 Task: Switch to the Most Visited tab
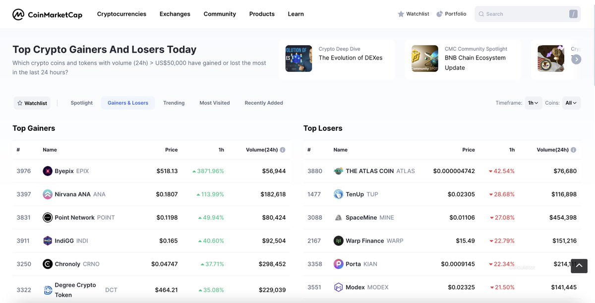coord(215,103)
